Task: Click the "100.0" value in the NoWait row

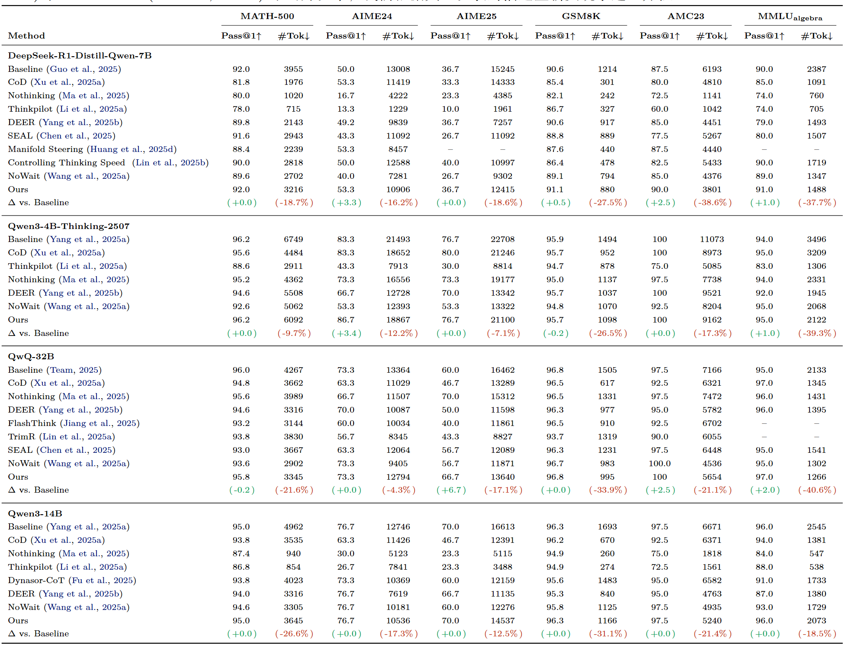Action: [659, 463]
